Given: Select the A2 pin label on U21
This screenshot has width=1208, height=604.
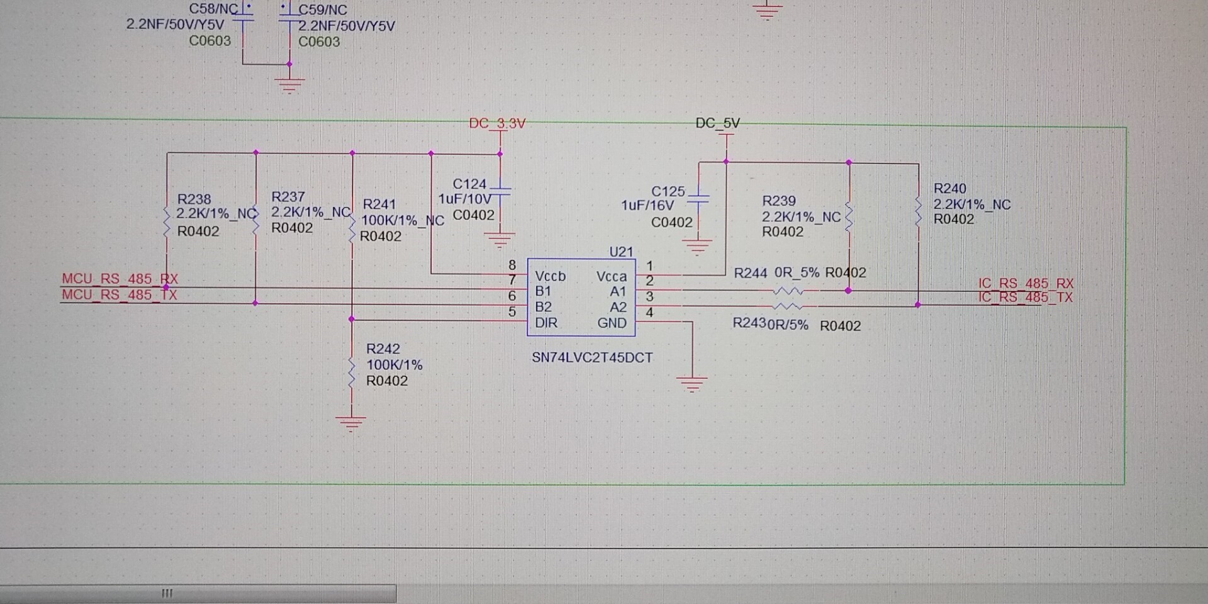Looking at the screenshot, I should pyautogui.click(x=618, y=308).
